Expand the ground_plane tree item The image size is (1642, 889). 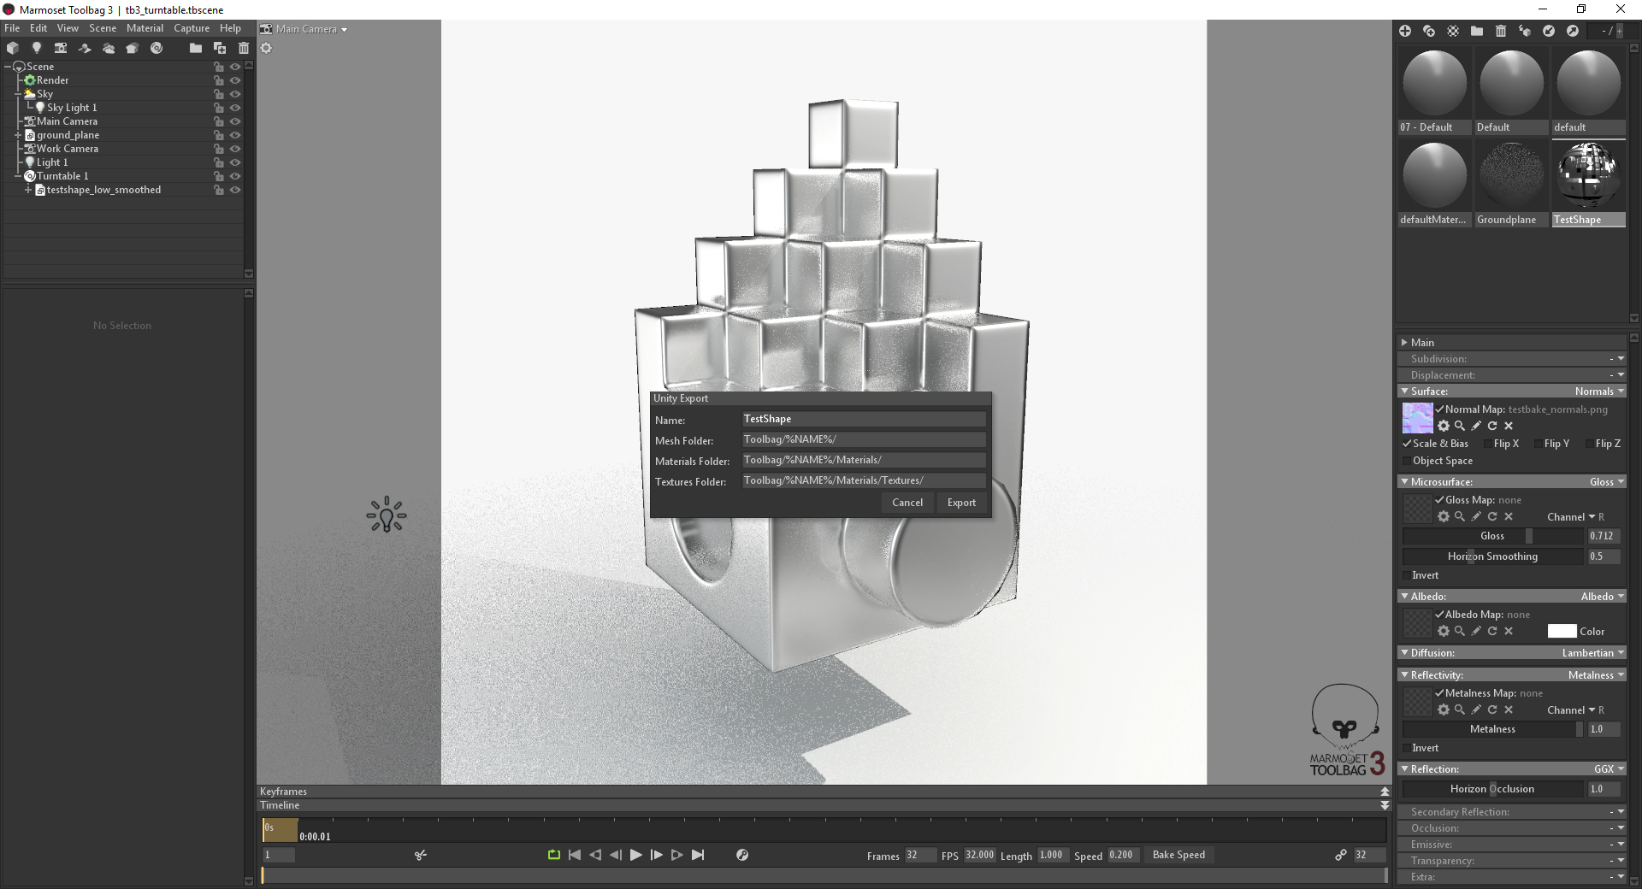pos(18,135)
